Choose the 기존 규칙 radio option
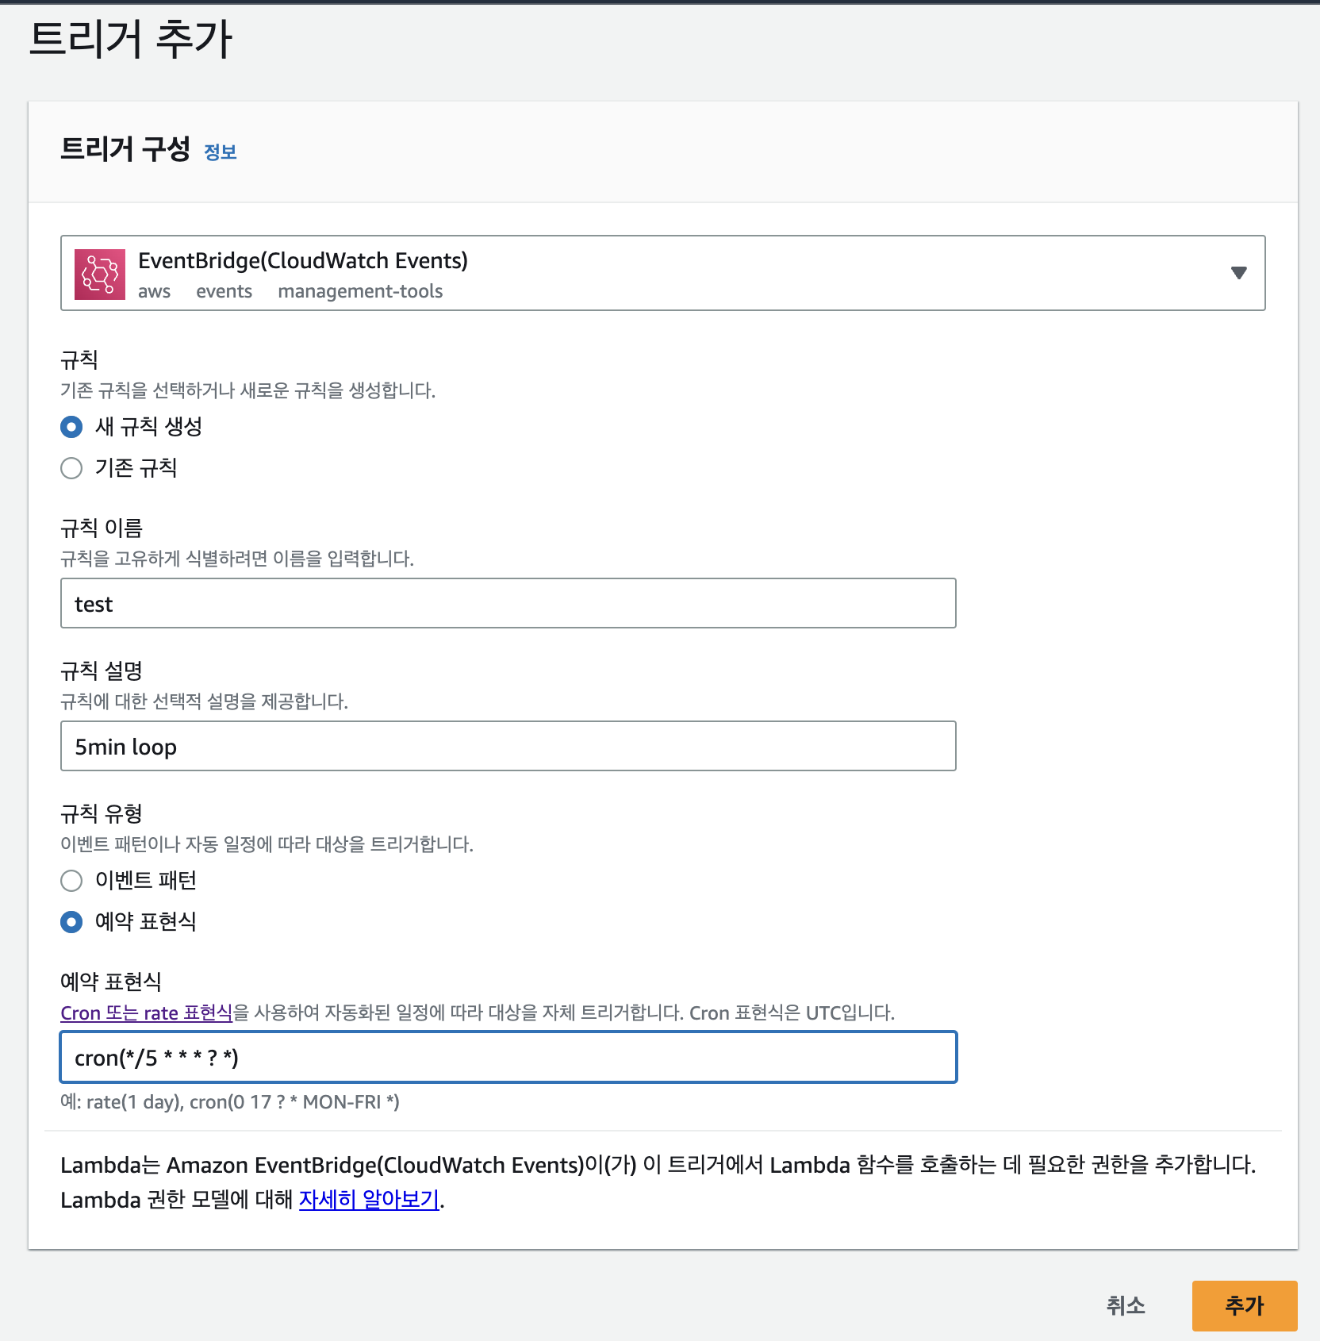The width and height of the screenshot is (1320, 1341). (71, 468)
